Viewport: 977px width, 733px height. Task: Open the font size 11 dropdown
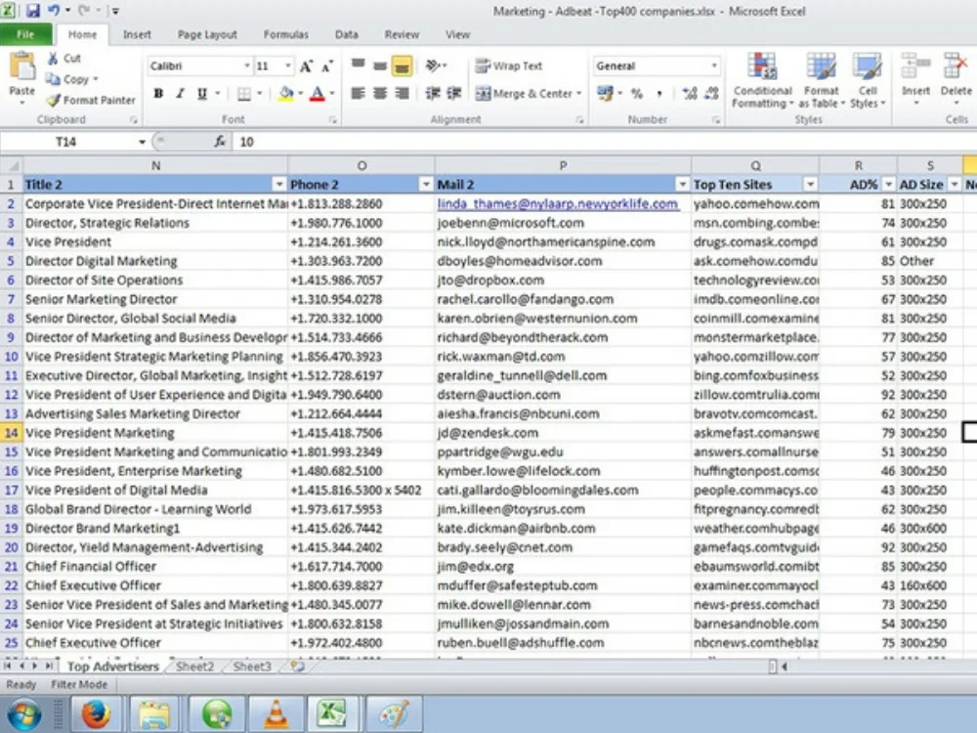(287, 66)
